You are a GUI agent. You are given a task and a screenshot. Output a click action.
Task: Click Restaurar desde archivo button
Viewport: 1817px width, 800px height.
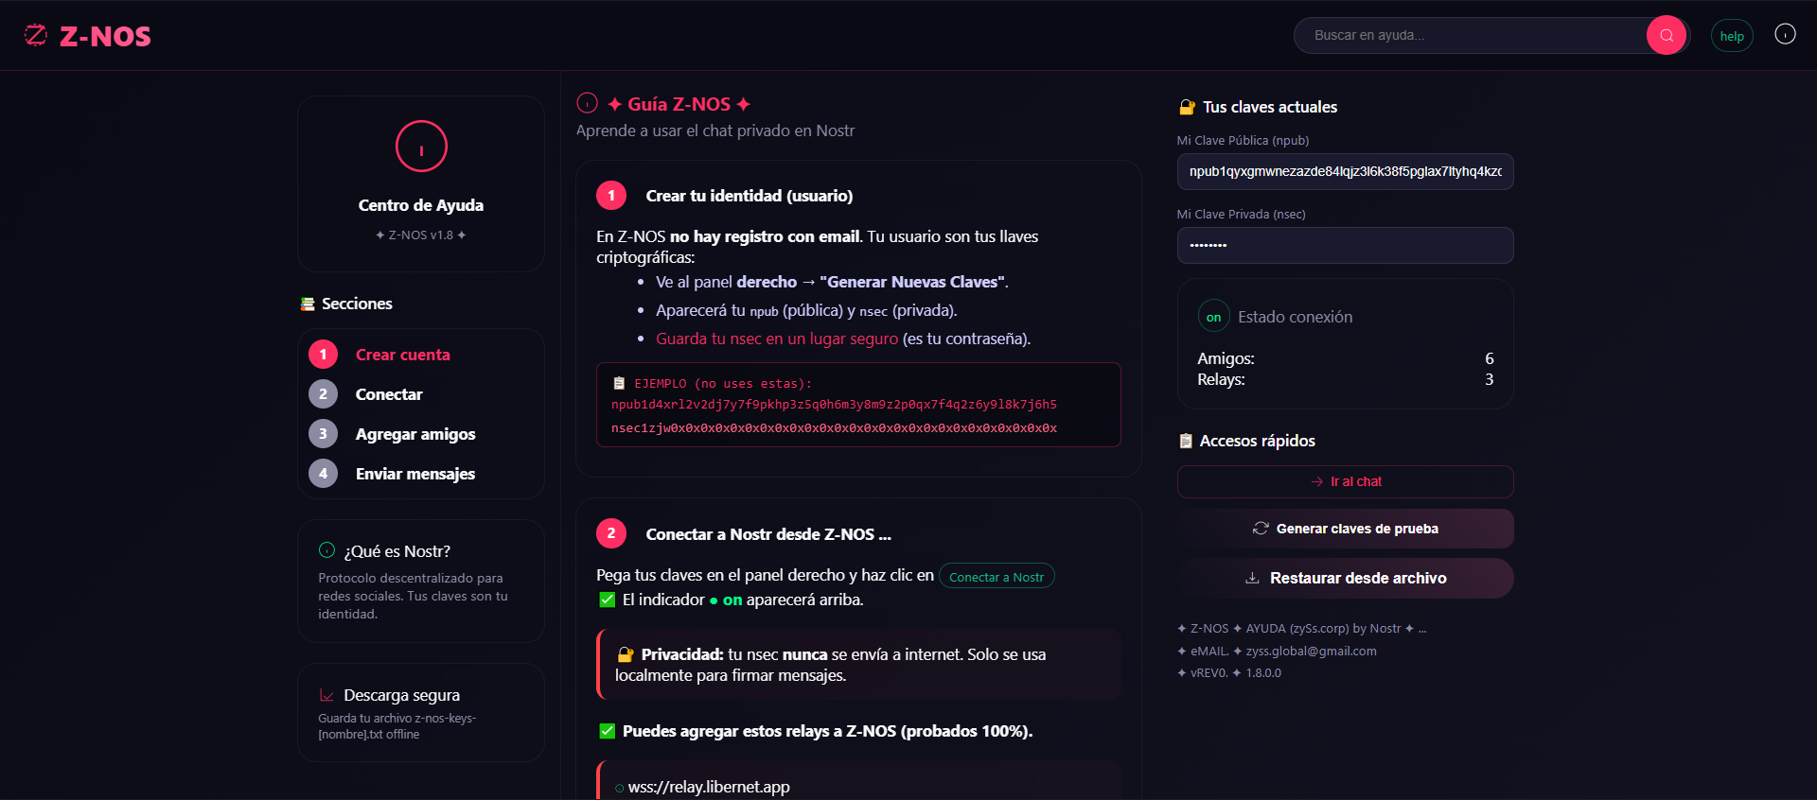(1345, 578)
